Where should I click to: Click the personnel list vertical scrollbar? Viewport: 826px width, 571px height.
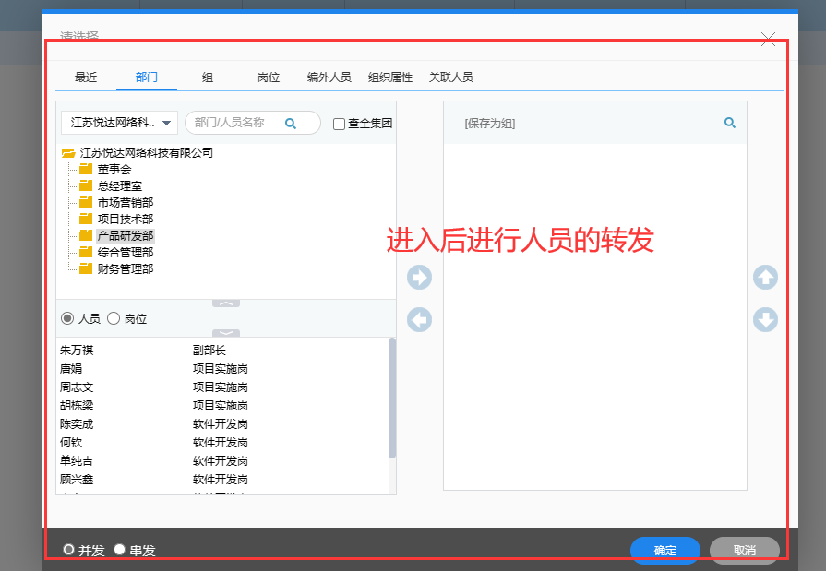click(x=392, y=397)
